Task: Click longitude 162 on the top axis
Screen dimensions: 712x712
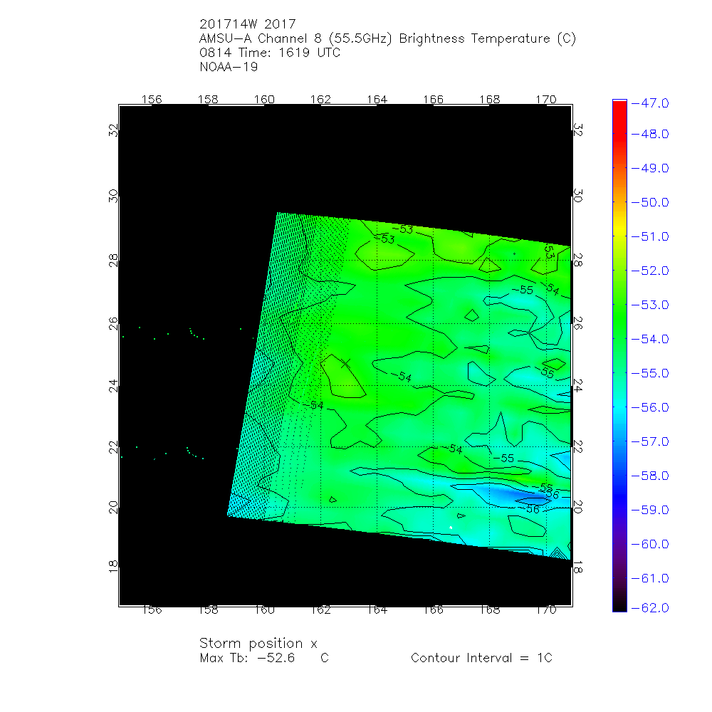Action: click(x=320, y=100)
